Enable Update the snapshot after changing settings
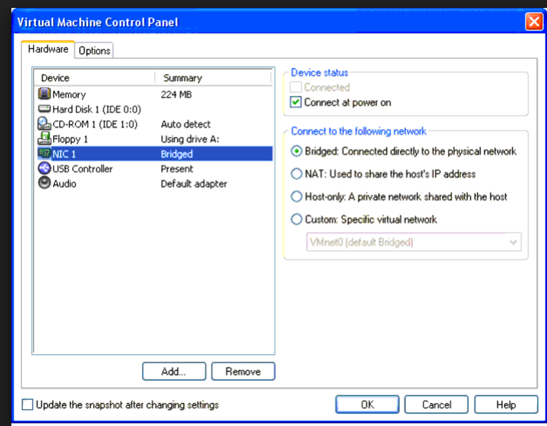 [x=27, y=405]
